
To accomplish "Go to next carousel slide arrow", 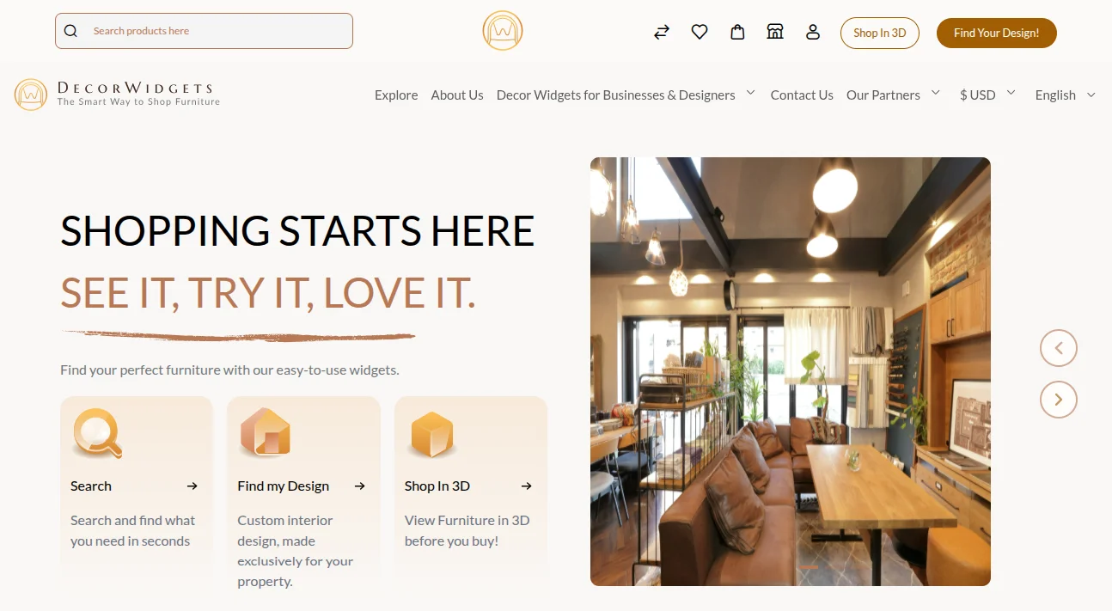I will pos(1059,400).
